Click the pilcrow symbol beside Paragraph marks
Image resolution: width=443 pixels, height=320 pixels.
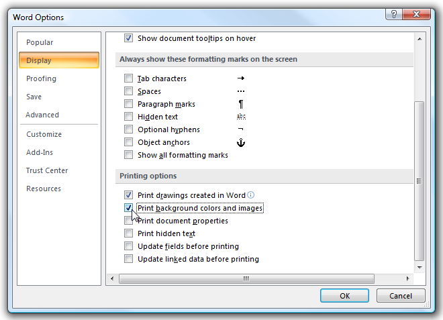[x=241, y=104]
